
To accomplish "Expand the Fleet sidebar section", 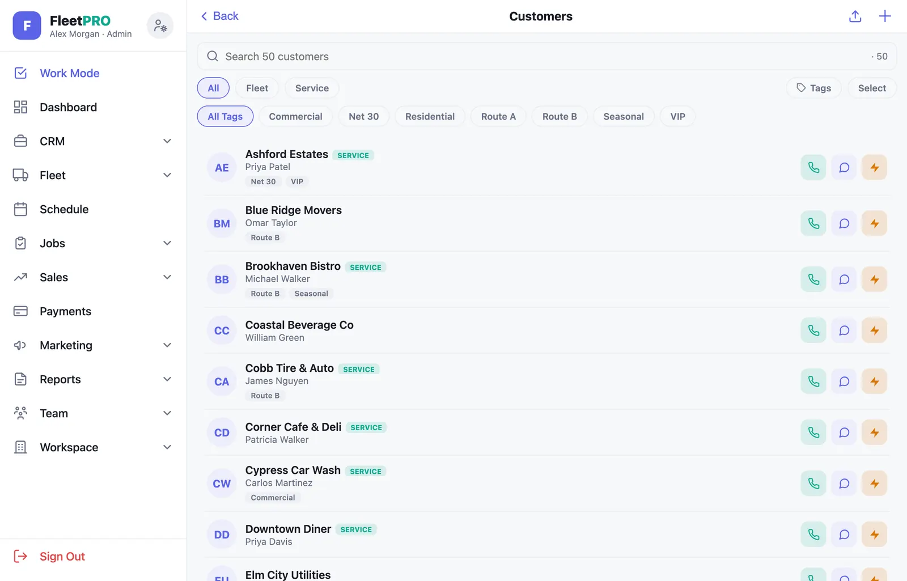I will pyautogui.click(x=93, y=175).
